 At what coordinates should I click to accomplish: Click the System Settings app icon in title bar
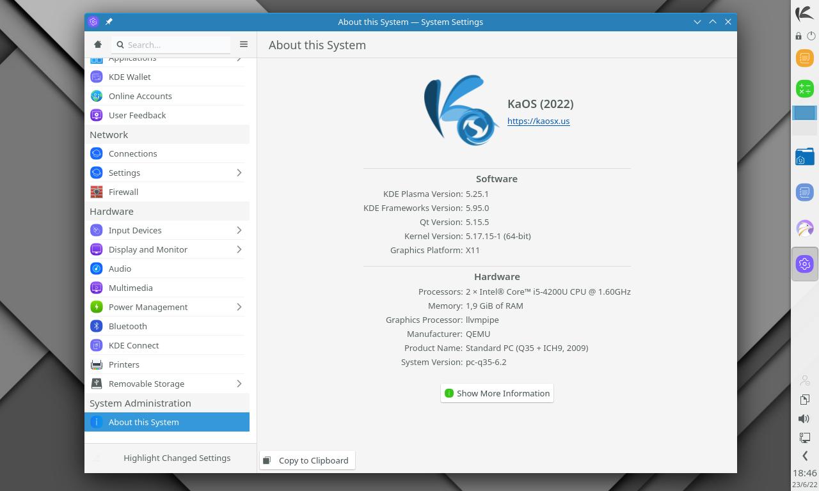pyautogui.click(x=93, y=22)
